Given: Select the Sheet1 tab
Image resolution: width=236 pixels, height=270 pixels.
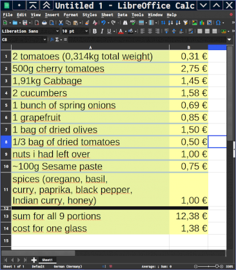Looking at the screenshot, I should pyautogui.click(x=47, y=260).
